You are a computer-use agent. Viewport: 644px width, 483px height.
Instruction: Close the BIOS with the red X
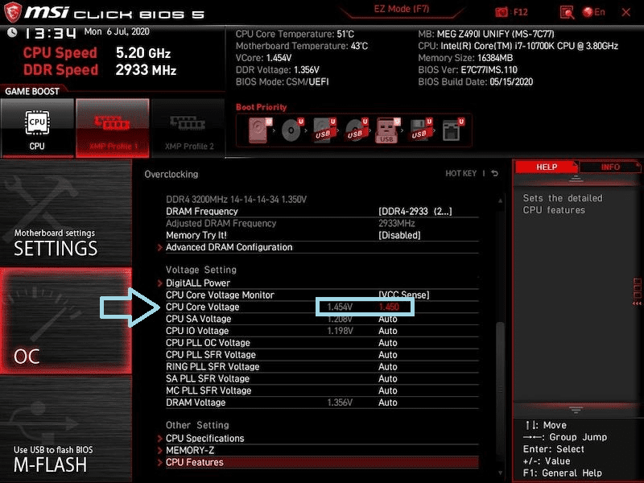pos(626,12)
